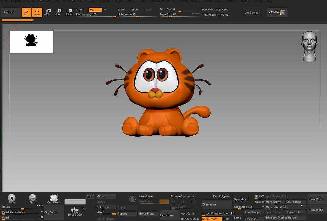Click the TotalPoints: 1.145 Mil readout
327x221 pixels.
tap(215, 15)
